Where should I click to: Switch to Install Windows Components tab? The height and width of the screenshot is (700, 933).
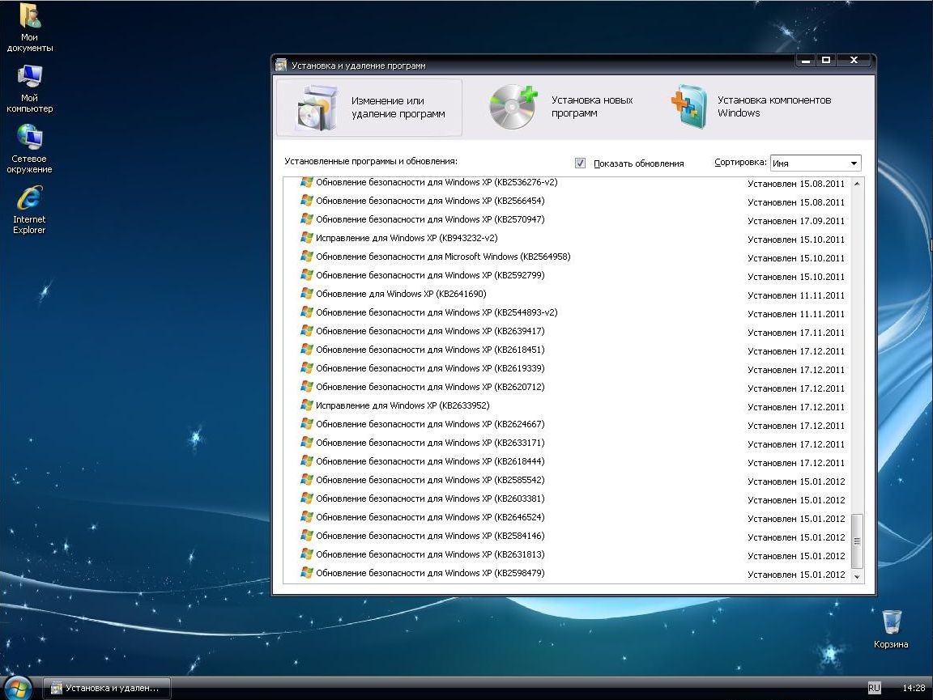752,107
